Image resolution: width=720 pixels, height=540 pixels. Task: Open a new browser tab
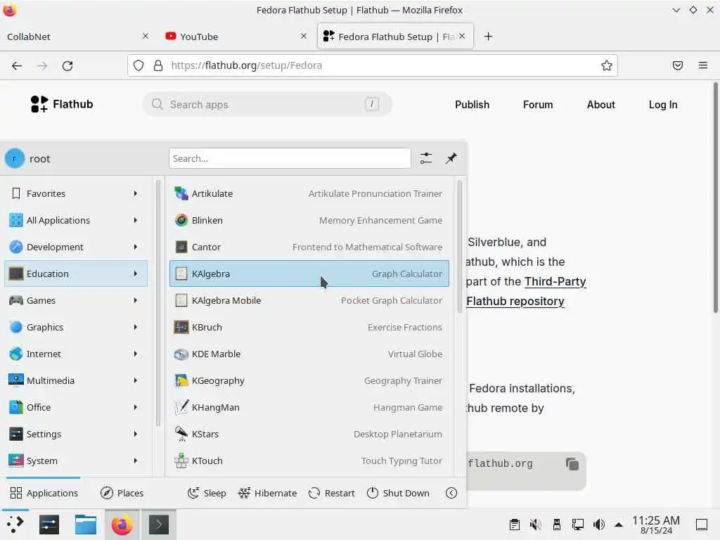click(x=488, y=37)
